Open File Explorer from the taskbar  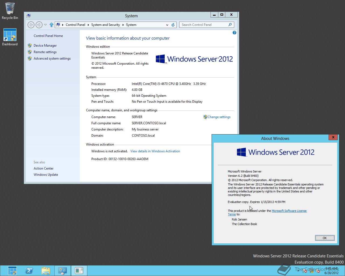coord(46,271)
